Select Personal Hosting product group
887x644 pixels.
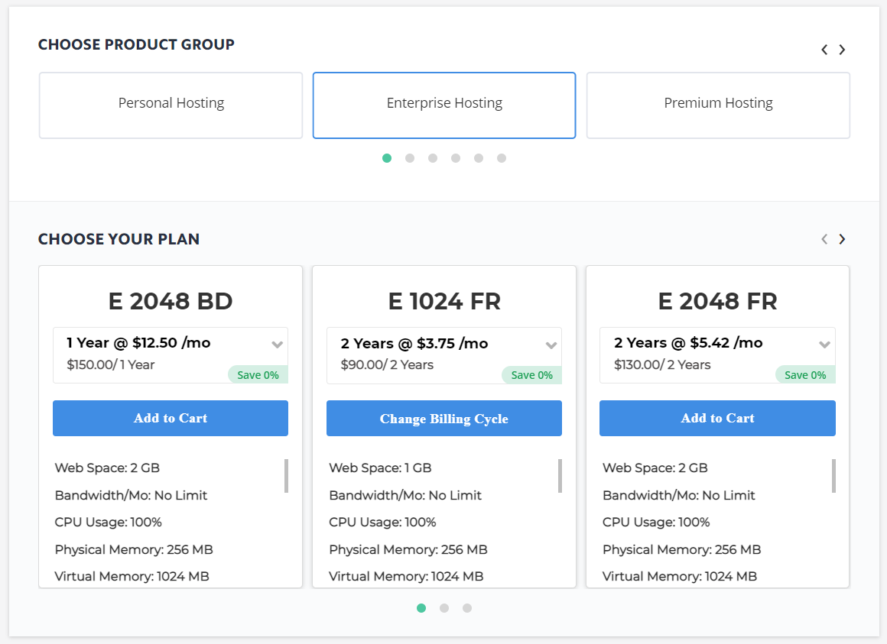171,105
